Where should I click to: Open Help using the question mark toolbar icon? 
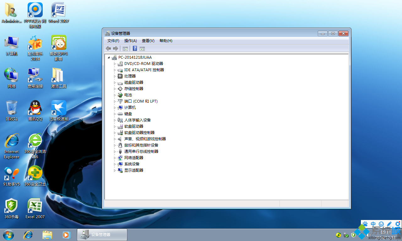135,48
